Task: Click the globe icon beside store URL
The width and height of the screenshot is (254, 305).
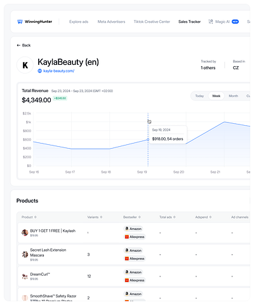Action: point(39,71)
